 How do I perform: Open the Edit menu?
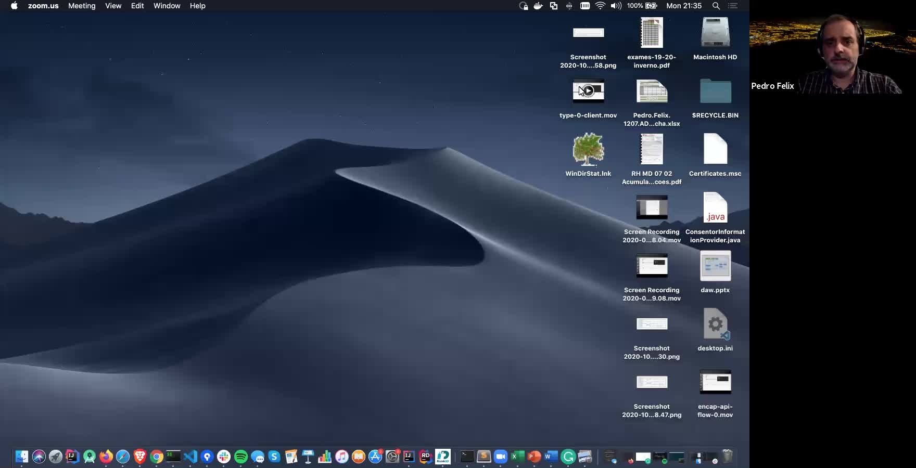pyautogui.click(x=137, y=6)
